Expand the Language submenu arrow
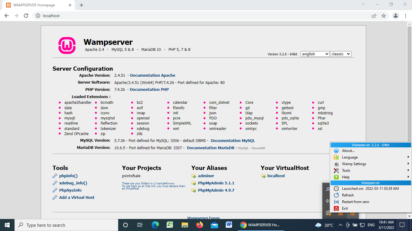 (408, 157)
